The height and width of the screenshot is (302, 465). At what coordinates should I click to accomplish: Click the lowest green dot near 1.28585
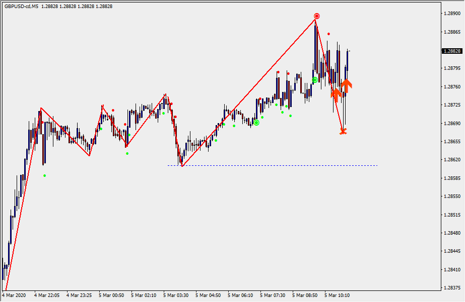click(45, 175)
